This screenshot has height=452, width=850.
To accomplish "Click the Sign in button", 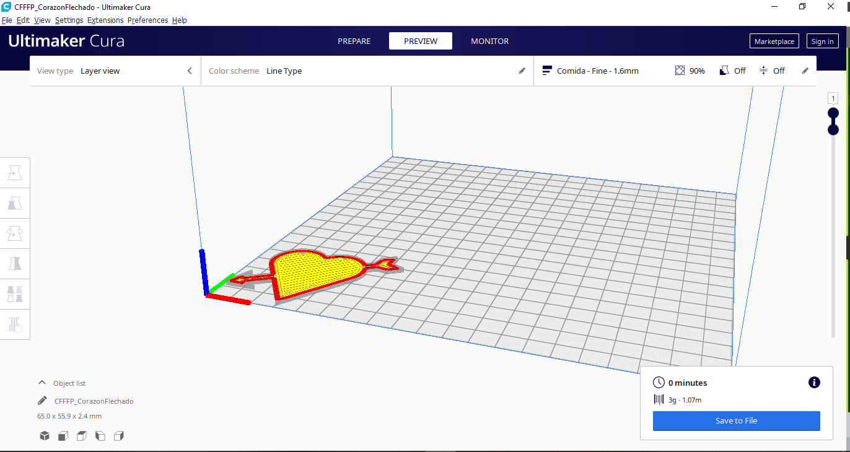I will point(822,41).
